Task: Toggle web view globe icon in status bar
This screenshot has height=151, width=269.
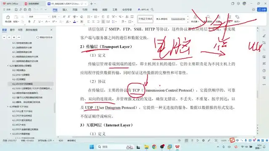Action: tap(203, 141)
